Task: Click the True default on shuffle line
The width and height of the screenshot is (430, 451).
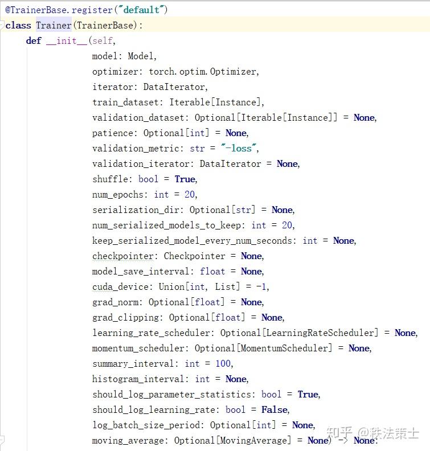Action: click(x=185, y=179)
